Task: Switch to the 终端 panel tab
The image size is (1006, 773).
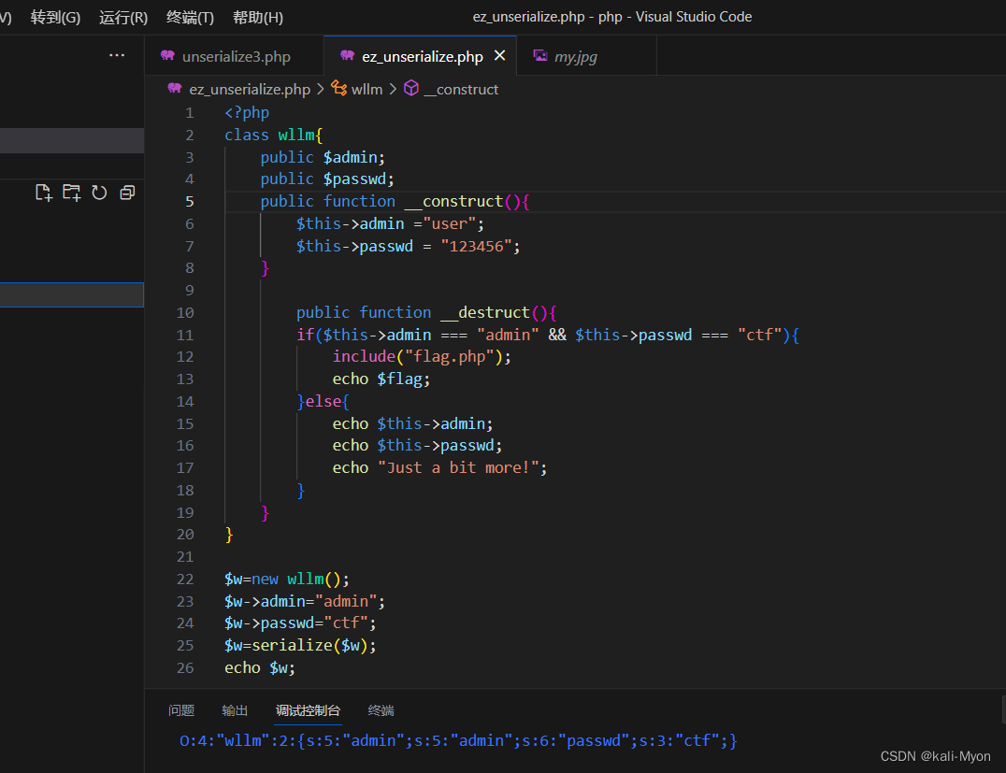Action: [x=381, y=710]
